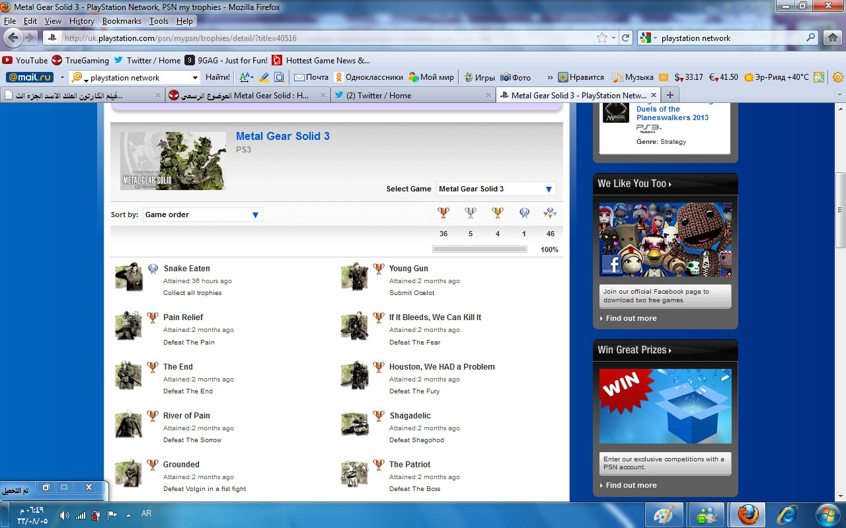This screenshot has width=846, height=528.
Task: Click the Эр-Рияд +40°C weather widget
Action: click(777, 77)
